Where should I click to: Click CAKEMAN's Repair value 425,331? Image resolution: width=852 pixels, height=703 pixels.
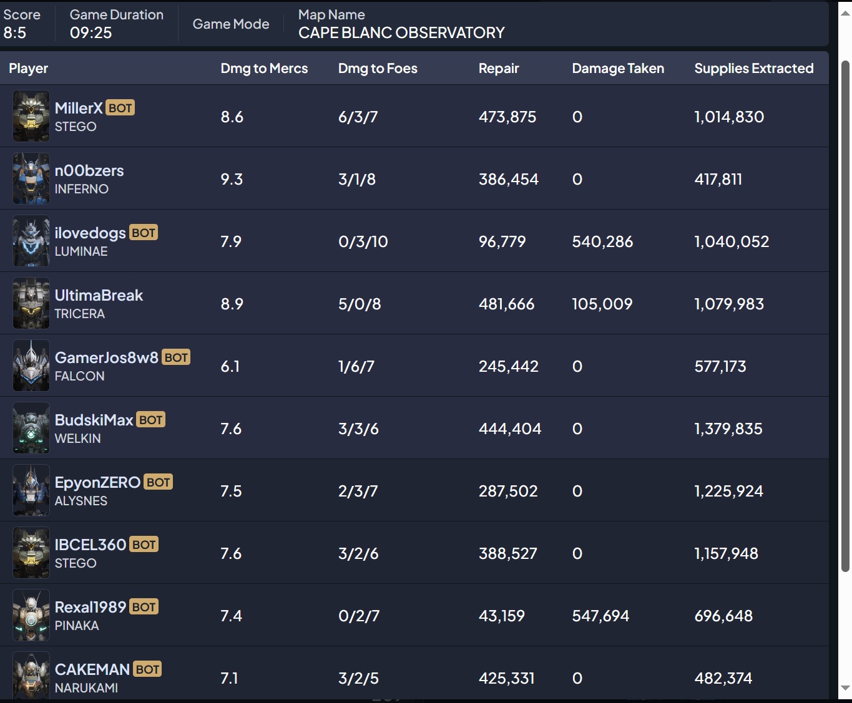click(507, 678)
